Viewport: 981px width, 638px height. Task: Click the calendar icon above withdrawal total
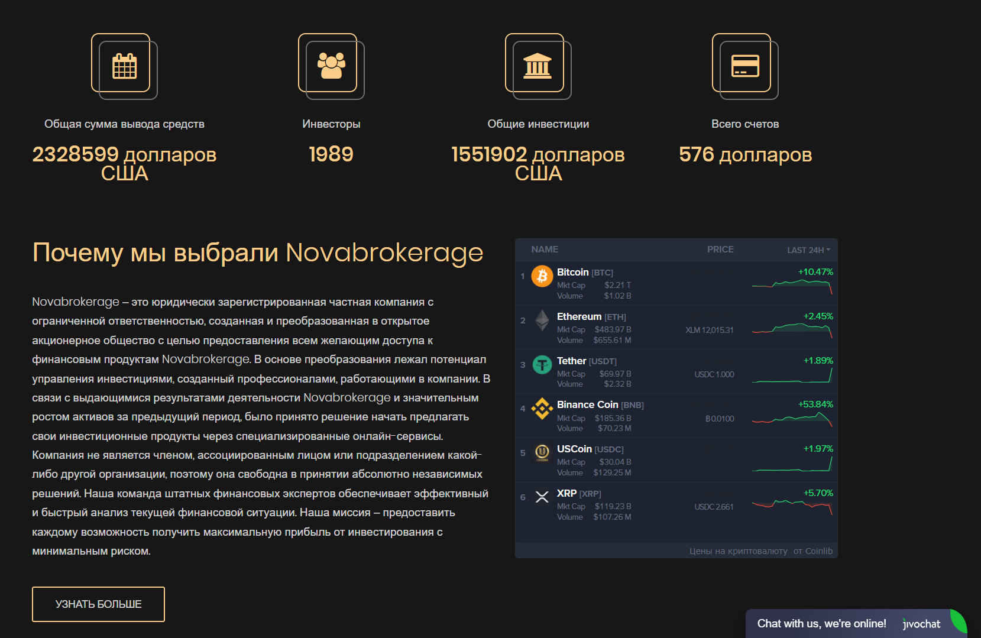click(124, 66)
